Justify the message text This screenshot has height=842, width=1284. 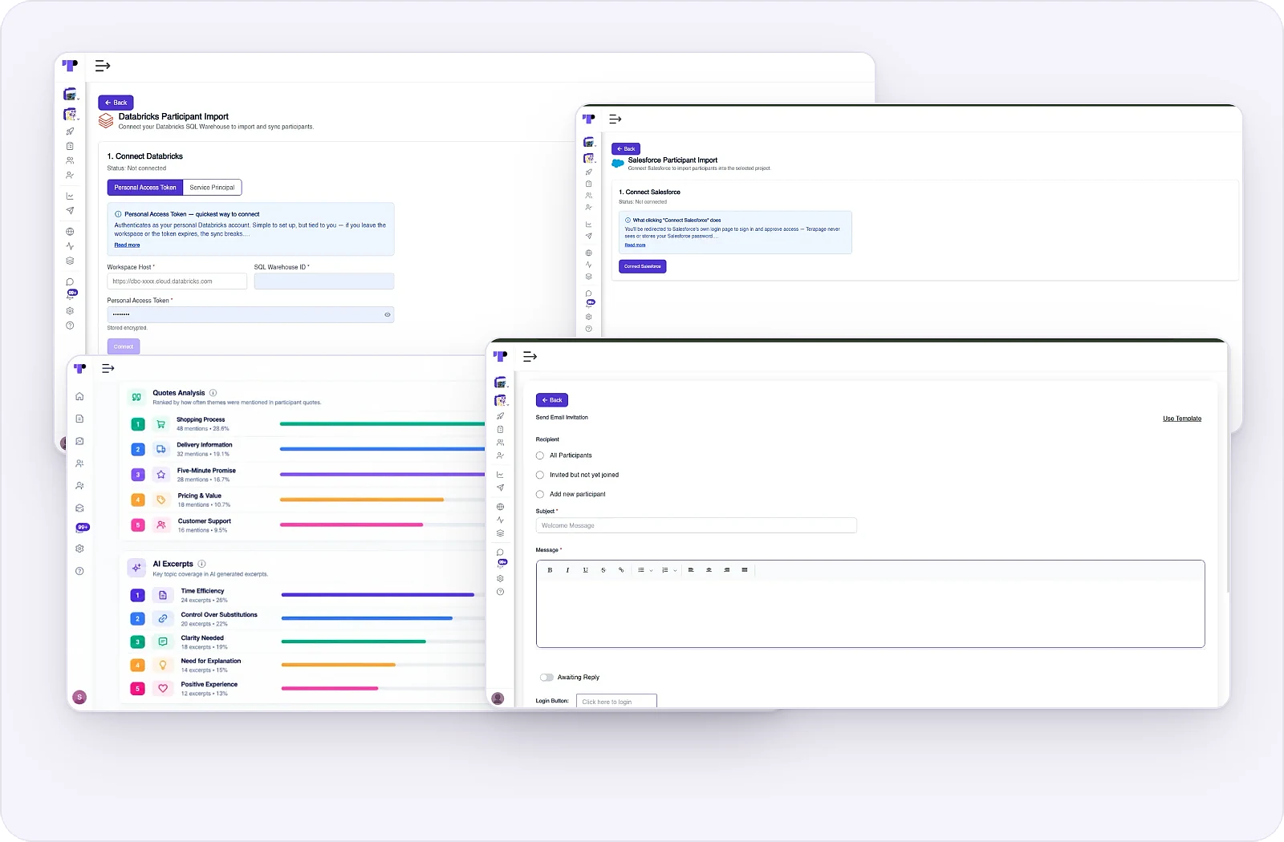(x=745, y=570)
